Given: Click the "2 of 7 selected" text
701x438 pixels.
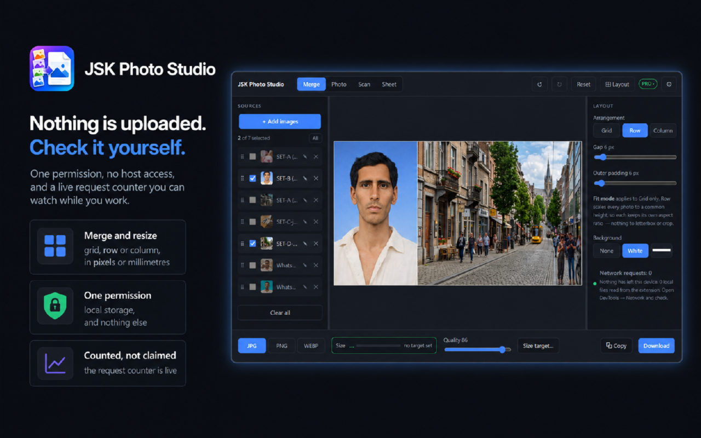Looking at the screenshot, I should 254,139.
